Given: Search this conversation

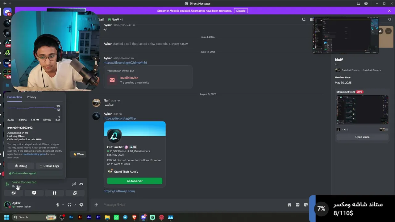Looking at the screenshot, I should coord(389,19).
